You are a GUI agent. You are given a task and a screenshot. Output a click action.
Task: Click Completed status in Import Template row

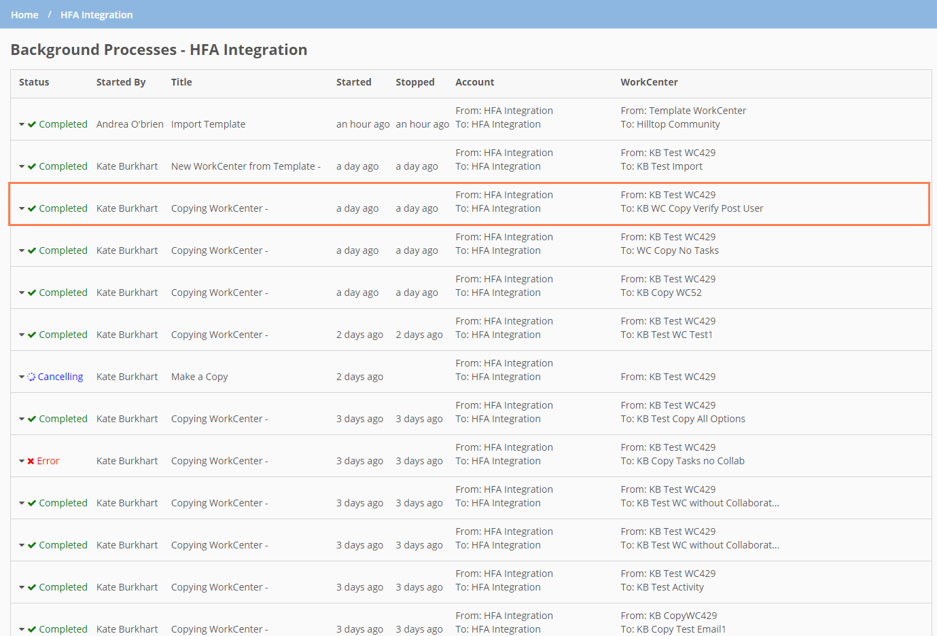coord(63,124)
